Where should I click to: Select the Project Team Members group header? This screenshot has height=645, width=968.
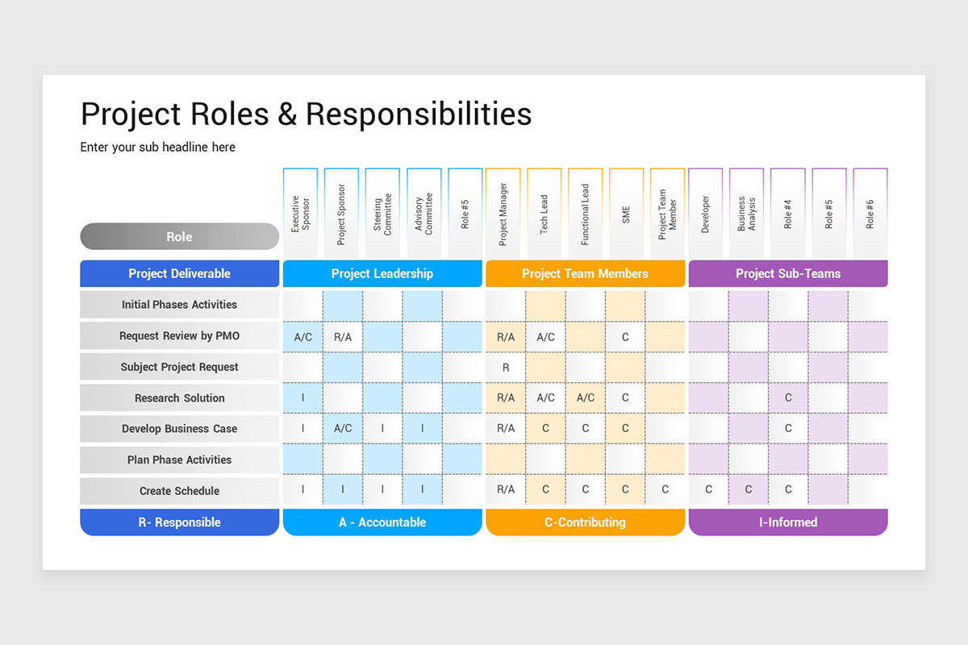pyautogui.click(x=585, y=273)
